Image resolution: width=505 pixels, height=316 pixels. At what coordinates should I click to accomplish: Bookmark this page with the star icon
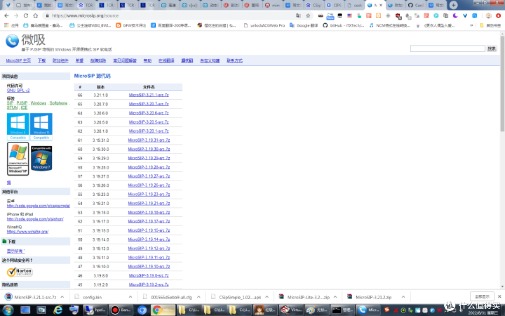tap(308, 15)
